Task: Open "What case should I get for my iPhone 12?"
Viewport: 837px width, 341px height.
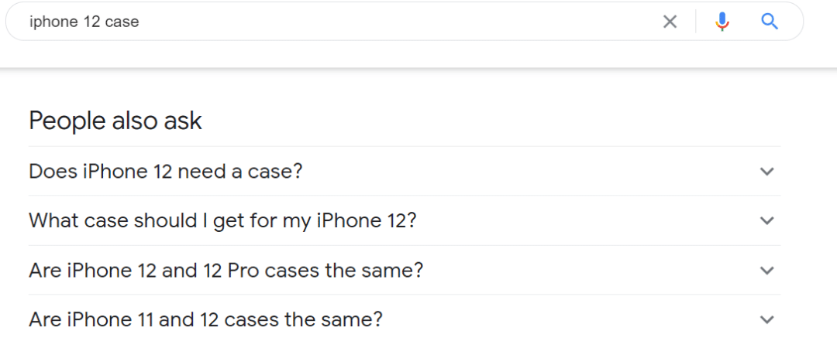Action: pyautogui.click(x=222, y=220)
